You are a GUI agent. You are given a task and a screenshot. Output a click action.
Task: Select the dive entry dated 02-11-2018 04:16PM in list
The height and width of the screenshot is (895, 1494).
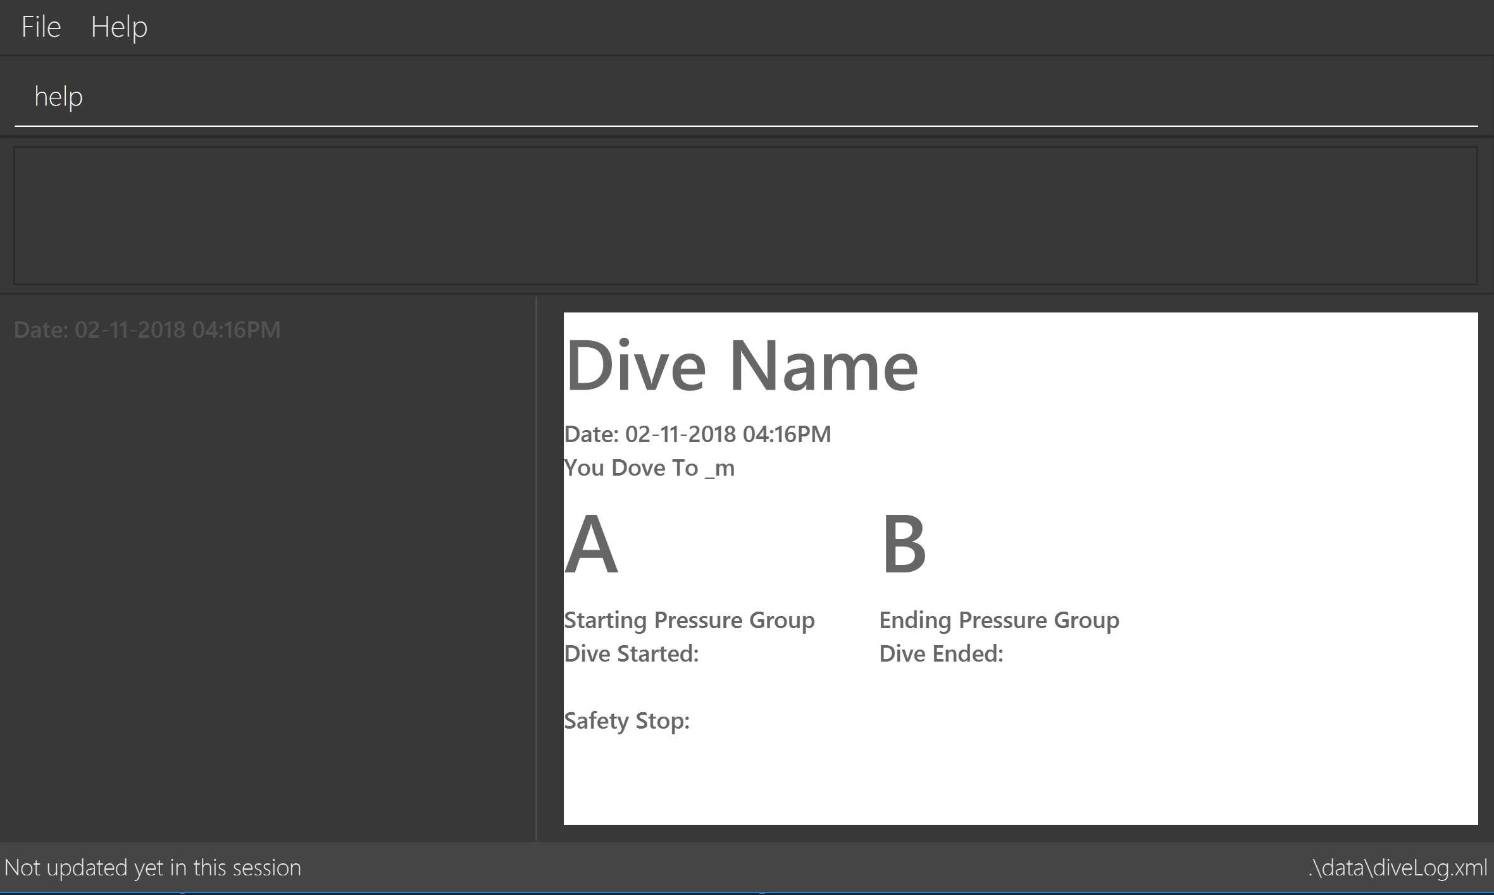(147, 330)
